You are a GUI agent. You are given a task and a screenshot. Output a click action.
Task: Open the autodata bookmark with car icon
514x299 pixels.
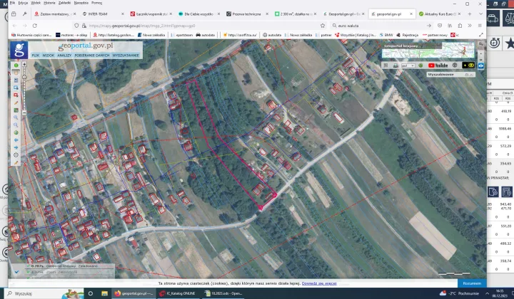pos(205,35)
